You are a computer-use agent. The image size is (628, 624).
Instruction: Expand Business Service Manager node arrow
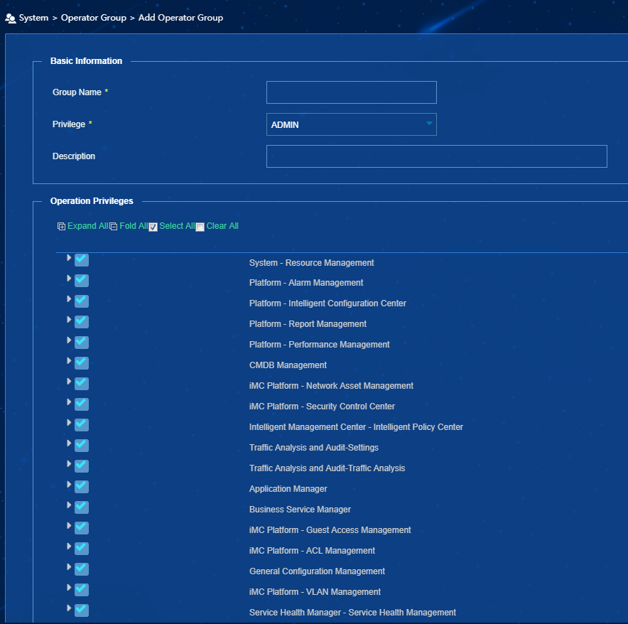tap(69, 505)
